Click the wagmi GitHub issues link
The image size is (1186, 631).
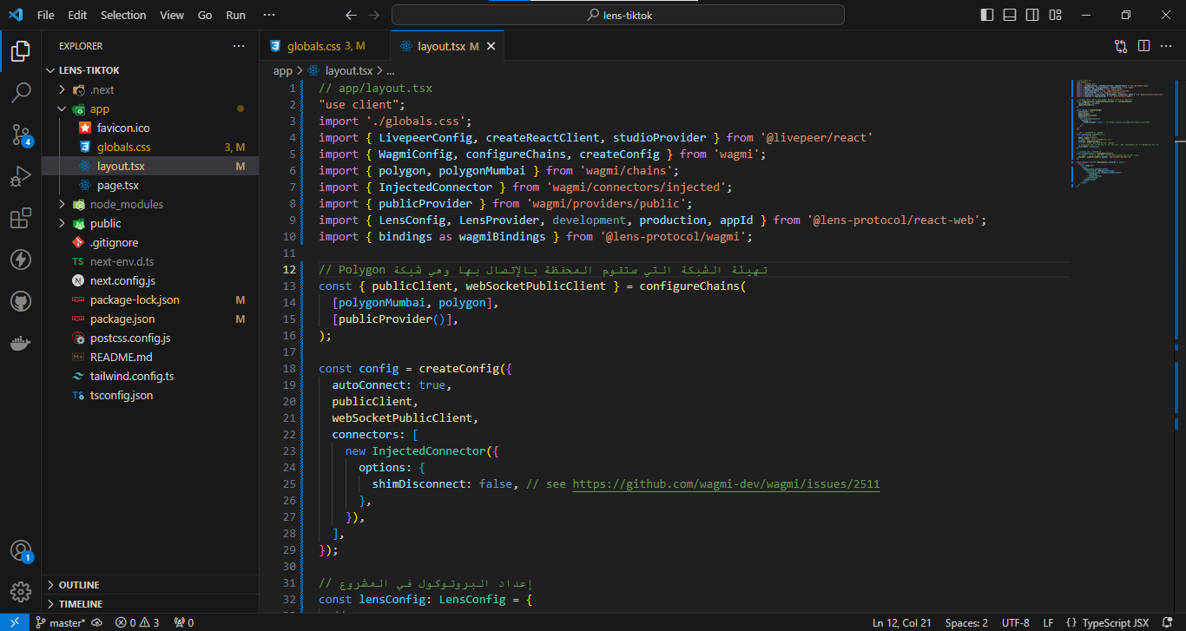[x=726, y=483]
